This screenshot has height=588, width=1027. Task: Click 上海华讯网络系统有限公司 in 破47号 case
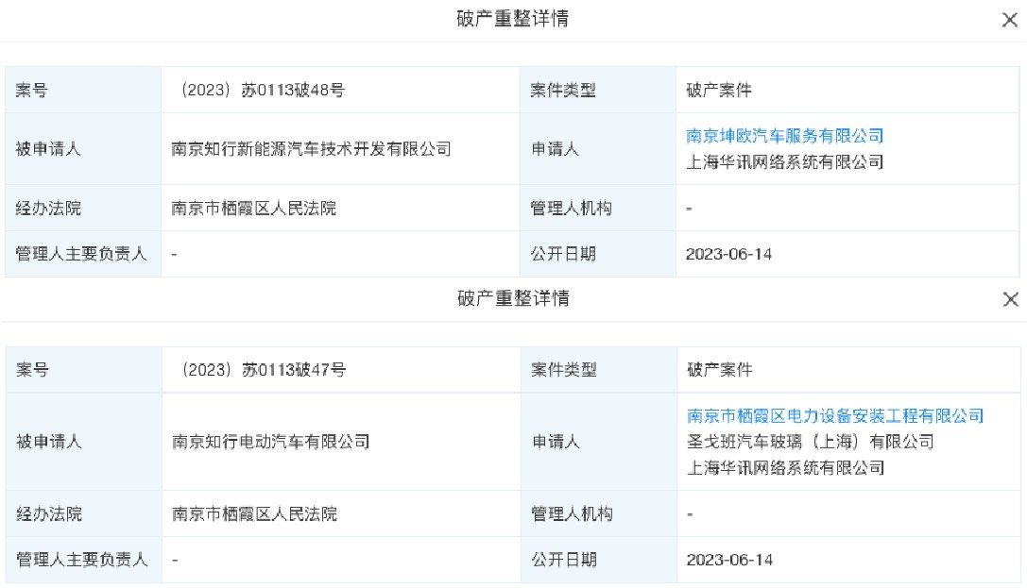point(785,468)
